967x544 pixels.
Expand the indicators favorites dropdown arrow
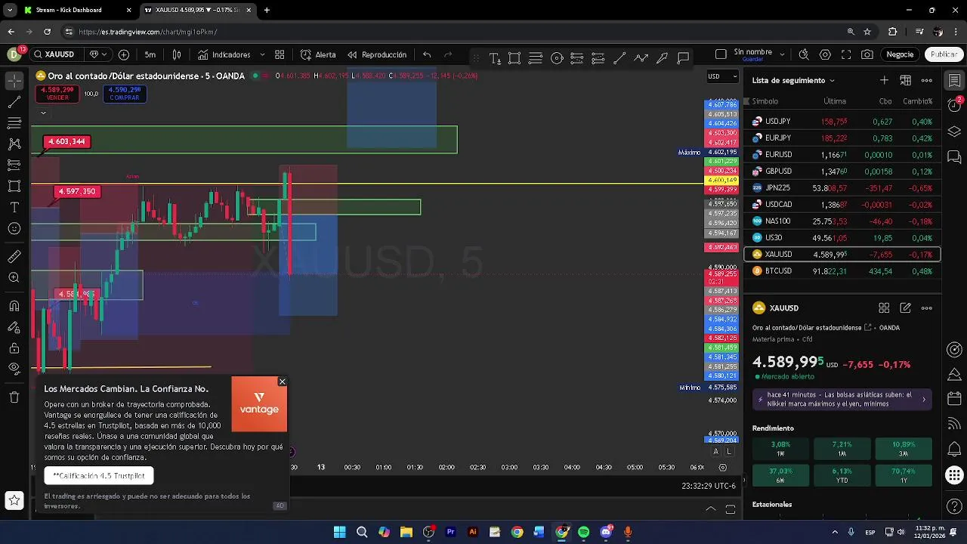click(x=262, y=54)
